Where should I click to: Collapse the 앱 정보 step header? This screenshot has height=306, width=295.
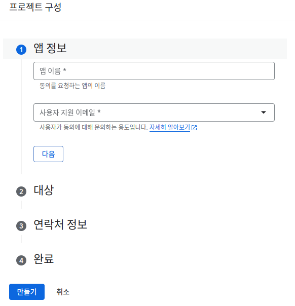(145, 49)
